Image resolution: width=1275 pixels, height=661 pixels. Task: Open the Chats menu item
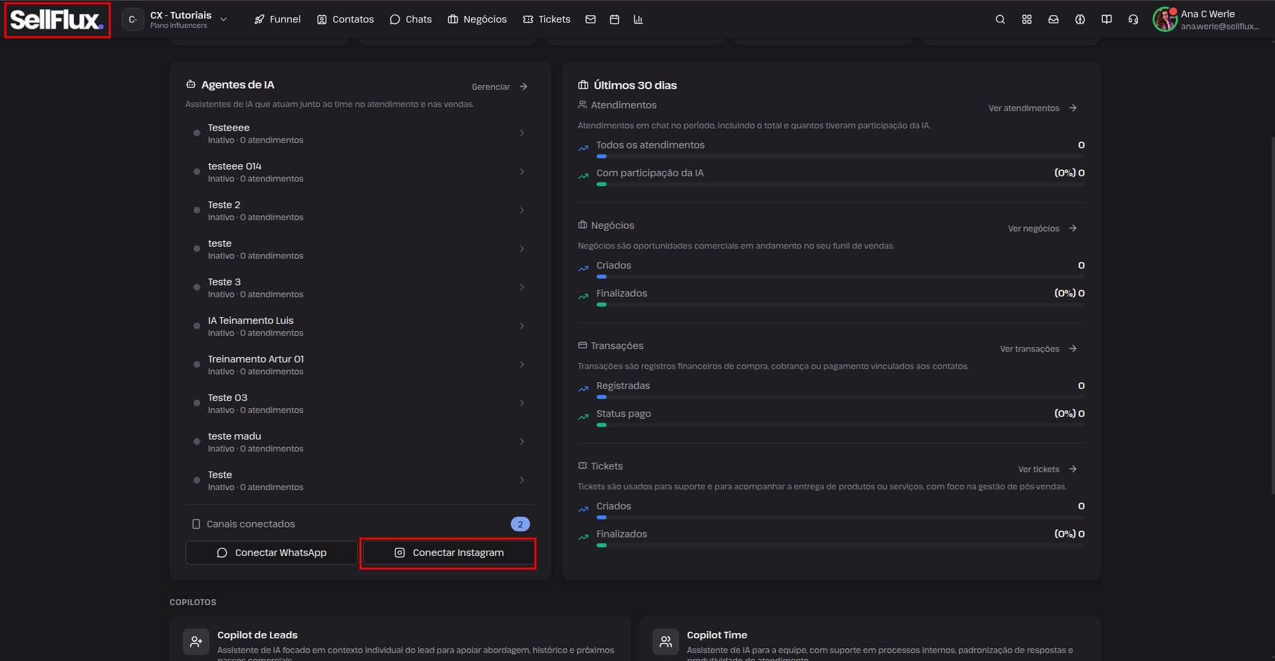[411, 20]
